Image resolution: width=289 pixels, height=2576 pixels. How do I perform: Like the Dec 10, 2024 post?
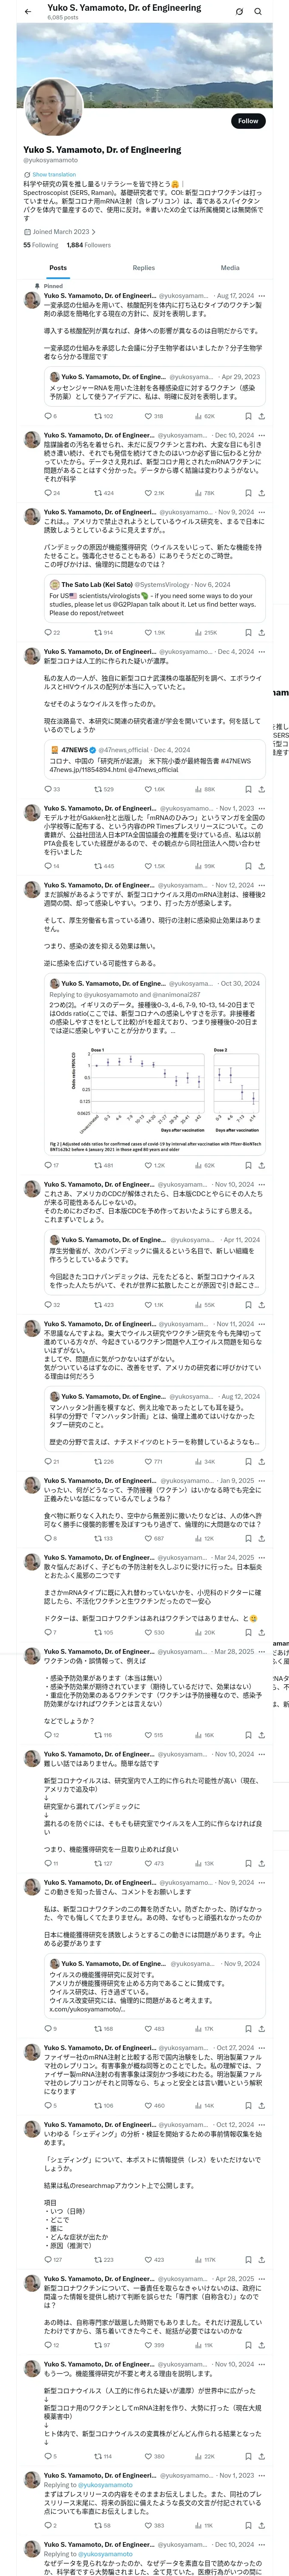click(x=155, y=493)
